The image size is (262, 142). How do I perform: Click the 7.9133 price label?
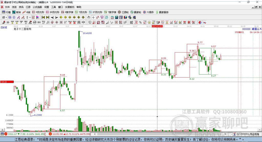click(7, 82)
